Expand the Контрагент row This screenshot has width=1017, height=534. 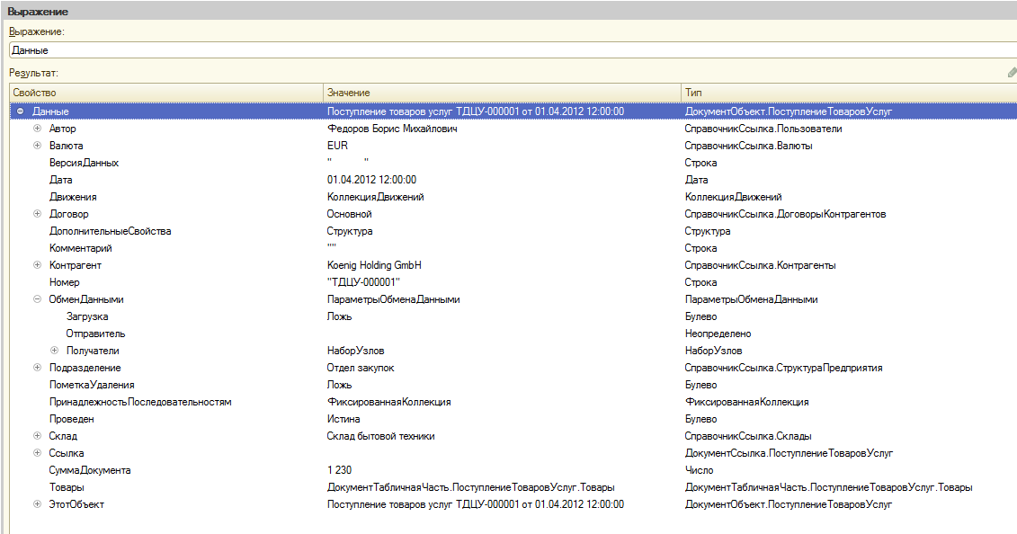tap(37, 265)
